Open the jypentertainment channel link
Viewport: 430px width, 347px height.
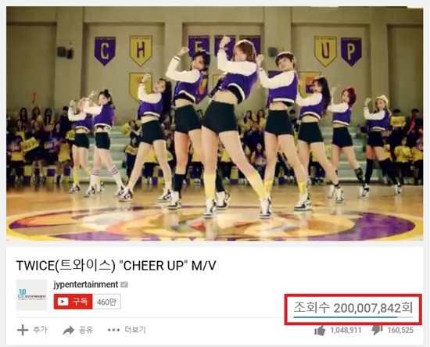click(85, 284)
